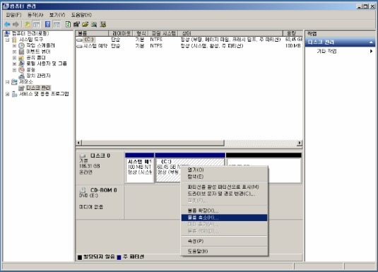Select the 디스크 관리 tree icon
This screenshot has width=378, height=272.
[x=21, y=88]
